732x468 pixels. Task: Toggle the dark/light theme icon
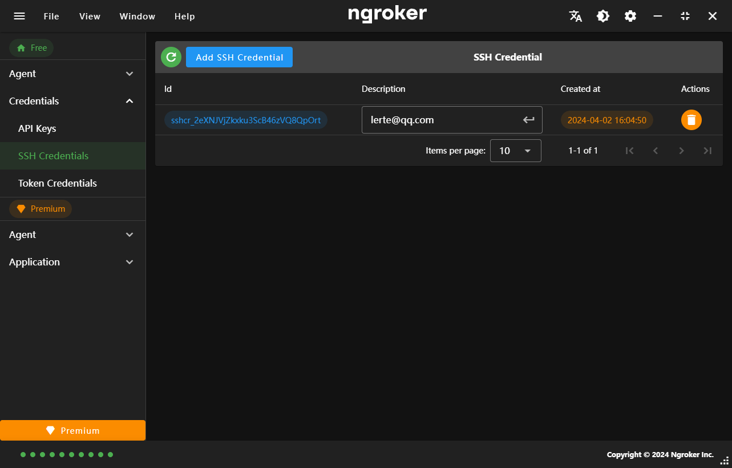[603, 16]
